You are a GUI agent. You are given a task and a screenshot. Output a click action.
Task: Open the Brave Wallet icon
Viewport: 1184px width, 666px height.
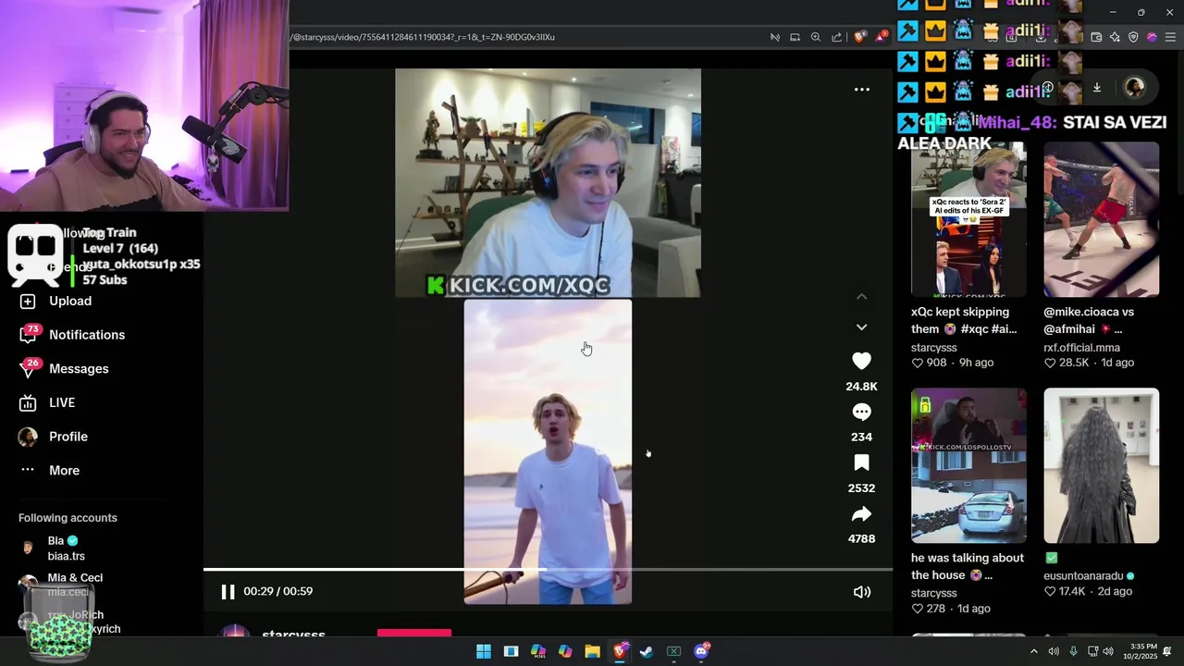click(x=1096, y=37)
